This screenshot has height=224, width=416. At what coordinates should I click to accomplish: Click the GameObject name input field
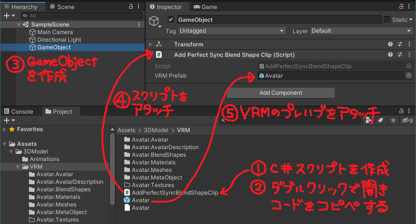pos(279,20)
